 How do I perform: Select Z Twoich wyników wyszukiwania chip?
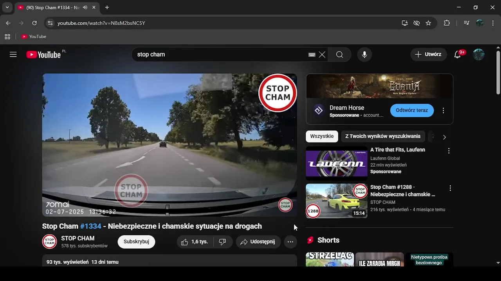click(x=383, y=137)
